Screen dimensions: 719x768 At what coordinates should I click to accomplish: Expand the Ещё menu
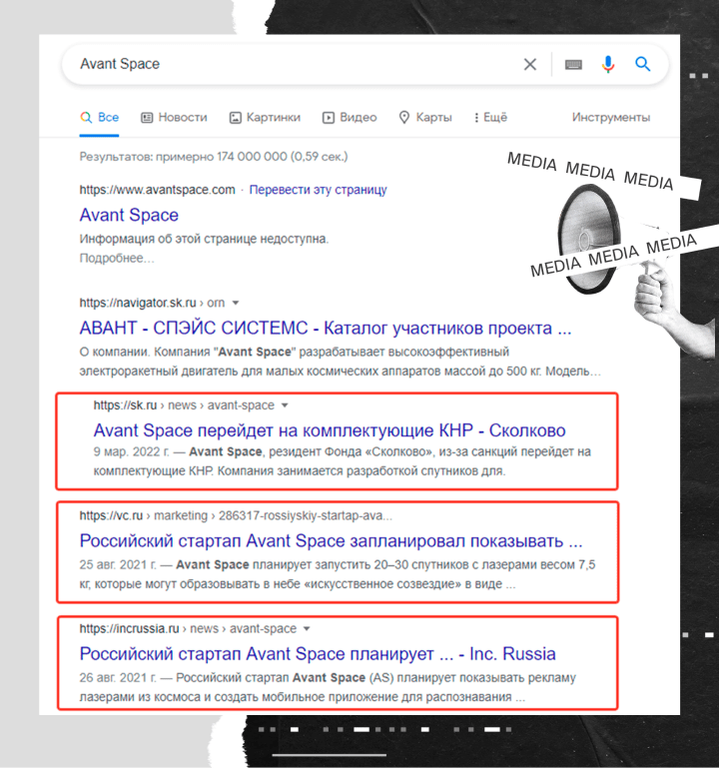click(490, 118)
